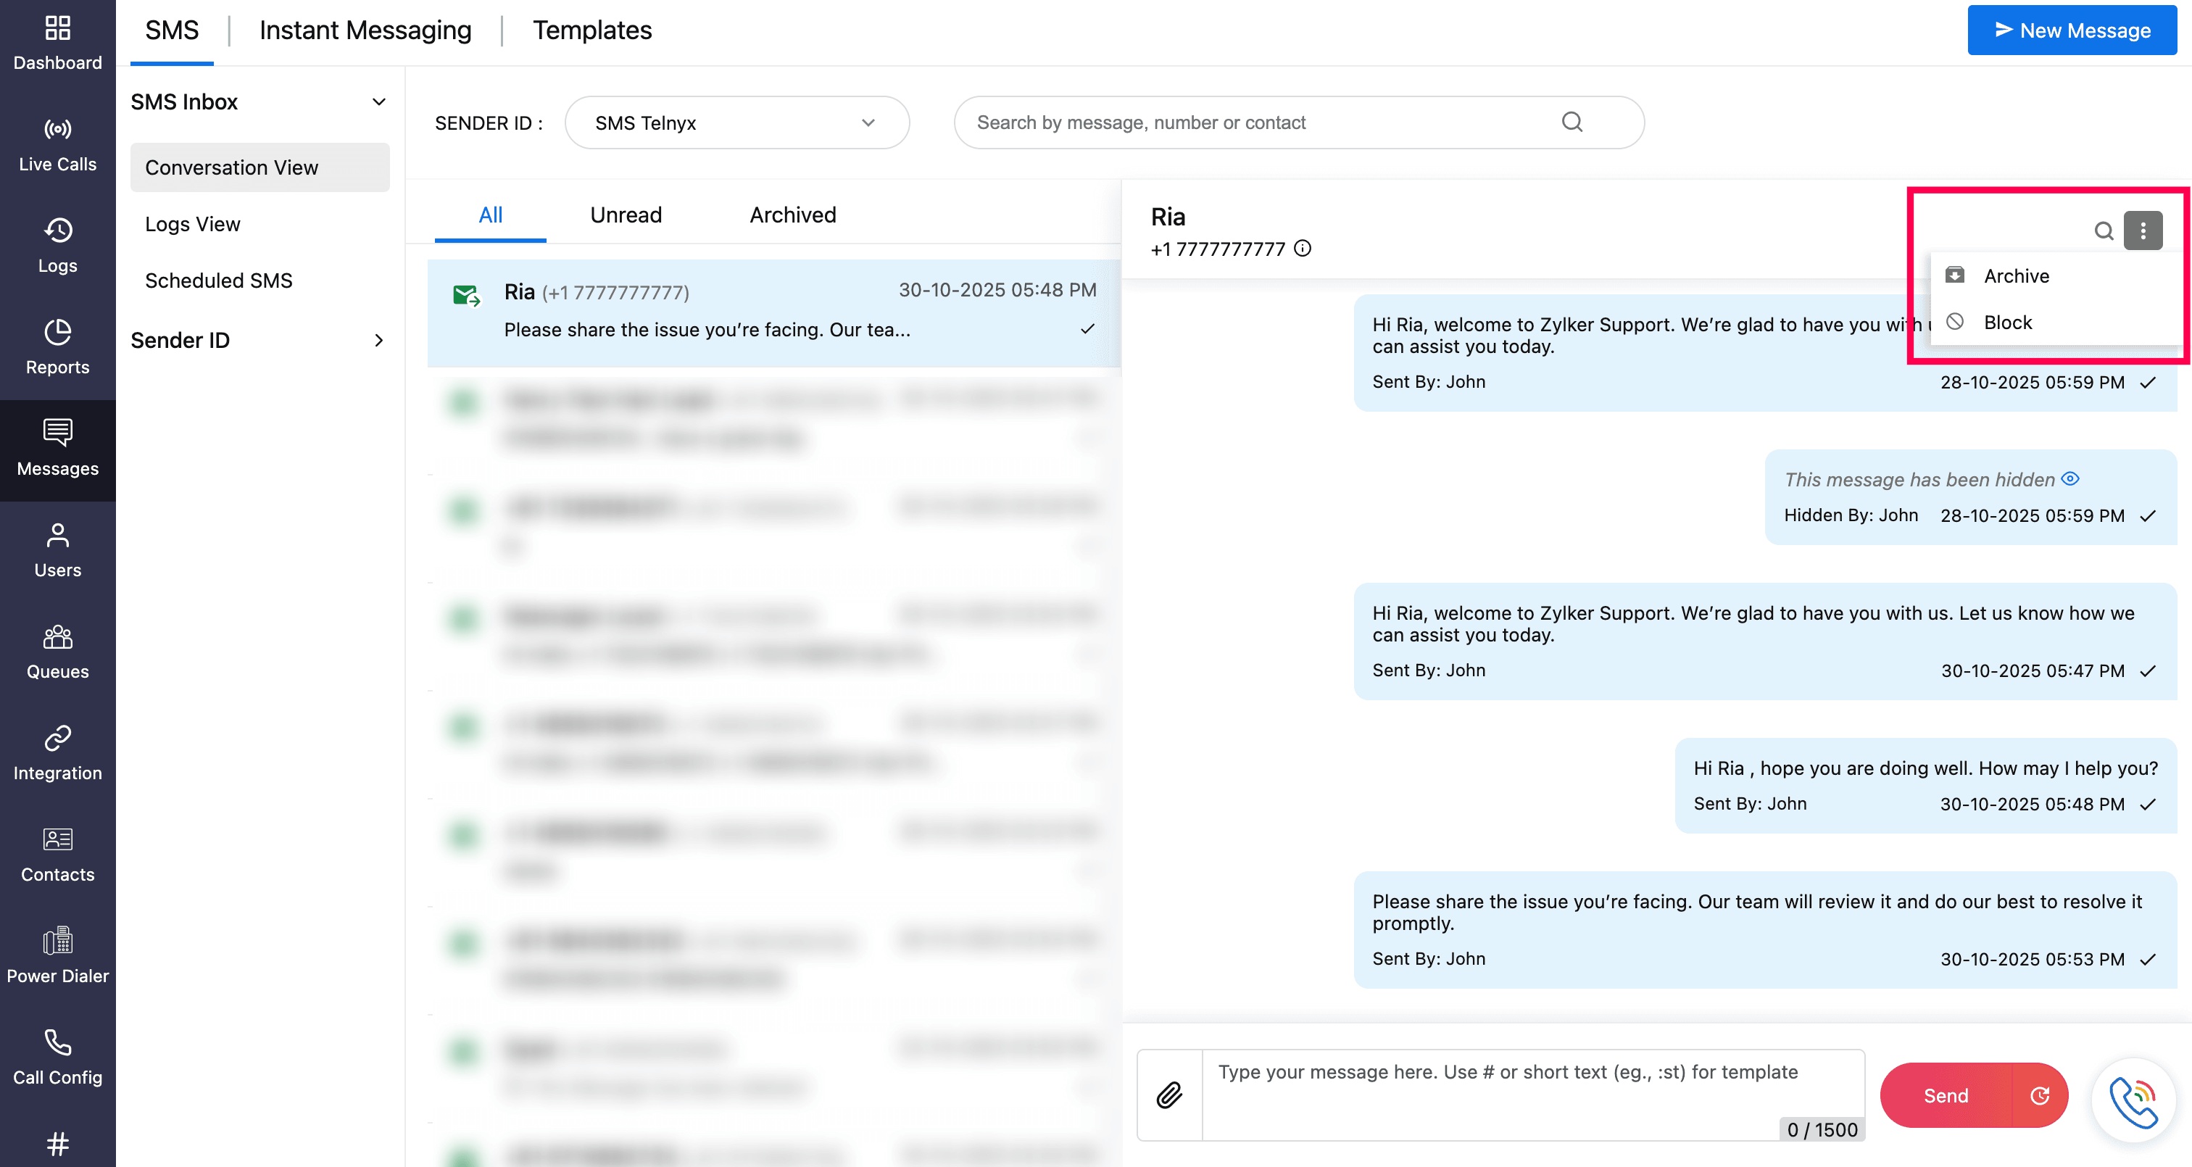
Task: Open the Integration section icon
Action: click(x=57, y=738)
